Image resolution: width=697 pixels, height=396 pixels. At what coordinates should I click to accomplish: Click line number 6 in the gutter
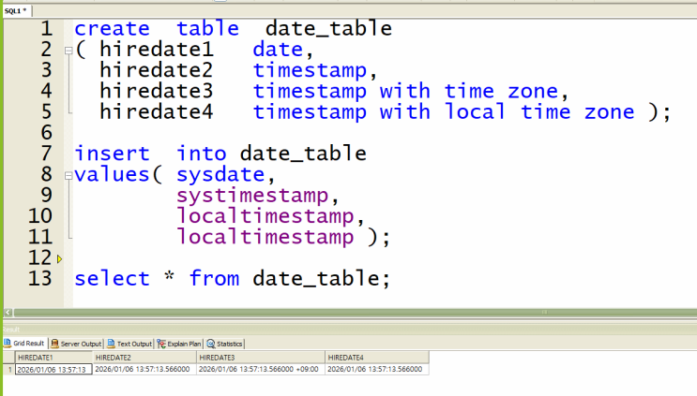46,133
